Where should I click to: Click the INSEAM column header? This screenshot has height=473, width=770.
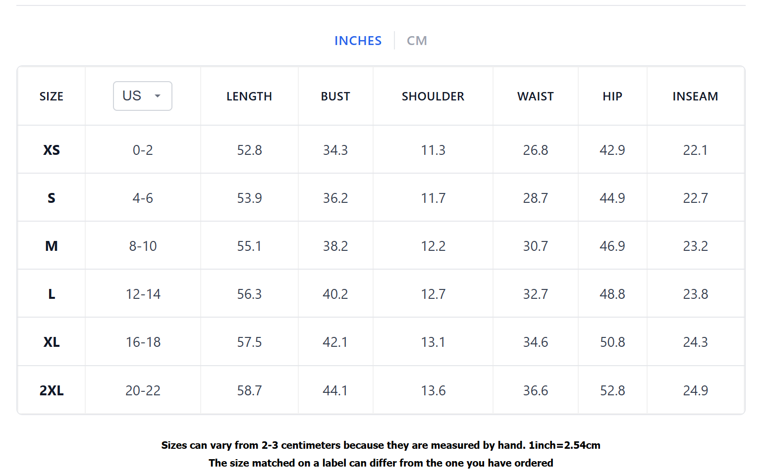coord(695,96)
